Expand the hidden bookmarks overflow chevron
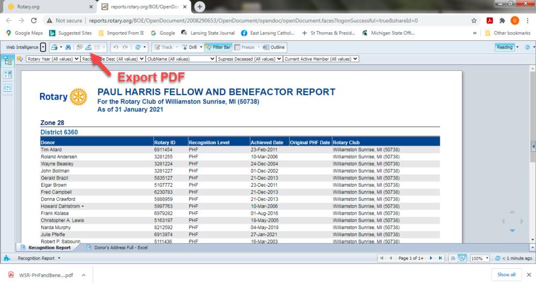 click(x=474, y=33)
